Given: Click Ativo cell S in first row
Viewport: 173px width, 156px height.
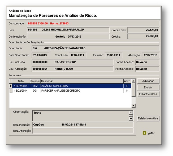Looking at the screenshot, I should 127,86.
